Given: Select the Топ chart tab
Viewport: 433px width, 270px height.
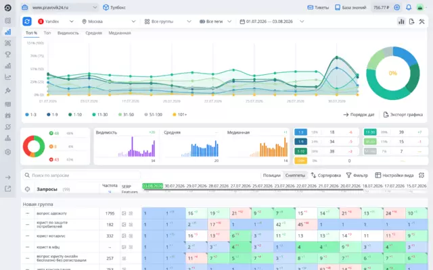Looking at the screenshot, I should coord(47,33).
